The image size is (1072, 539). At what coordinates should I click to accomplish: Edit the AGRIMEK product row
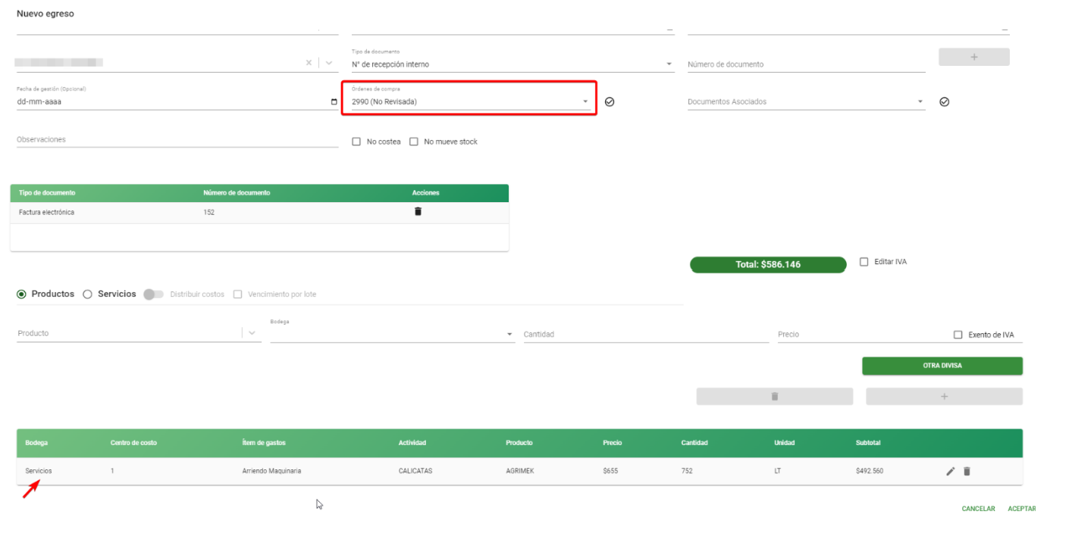(951, 472)
